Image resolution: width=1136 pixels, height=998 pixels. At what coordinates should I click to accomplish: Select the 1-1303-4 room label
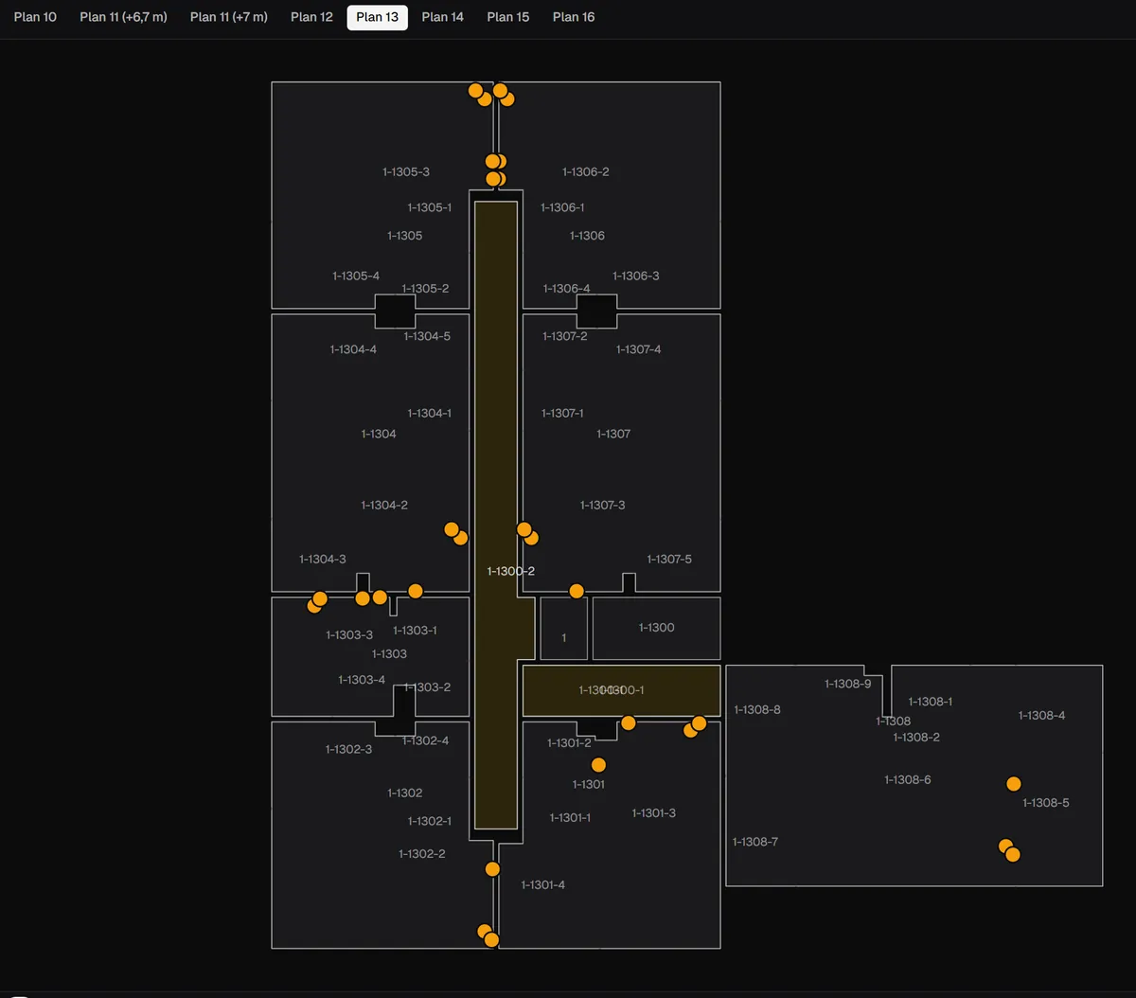362,680
